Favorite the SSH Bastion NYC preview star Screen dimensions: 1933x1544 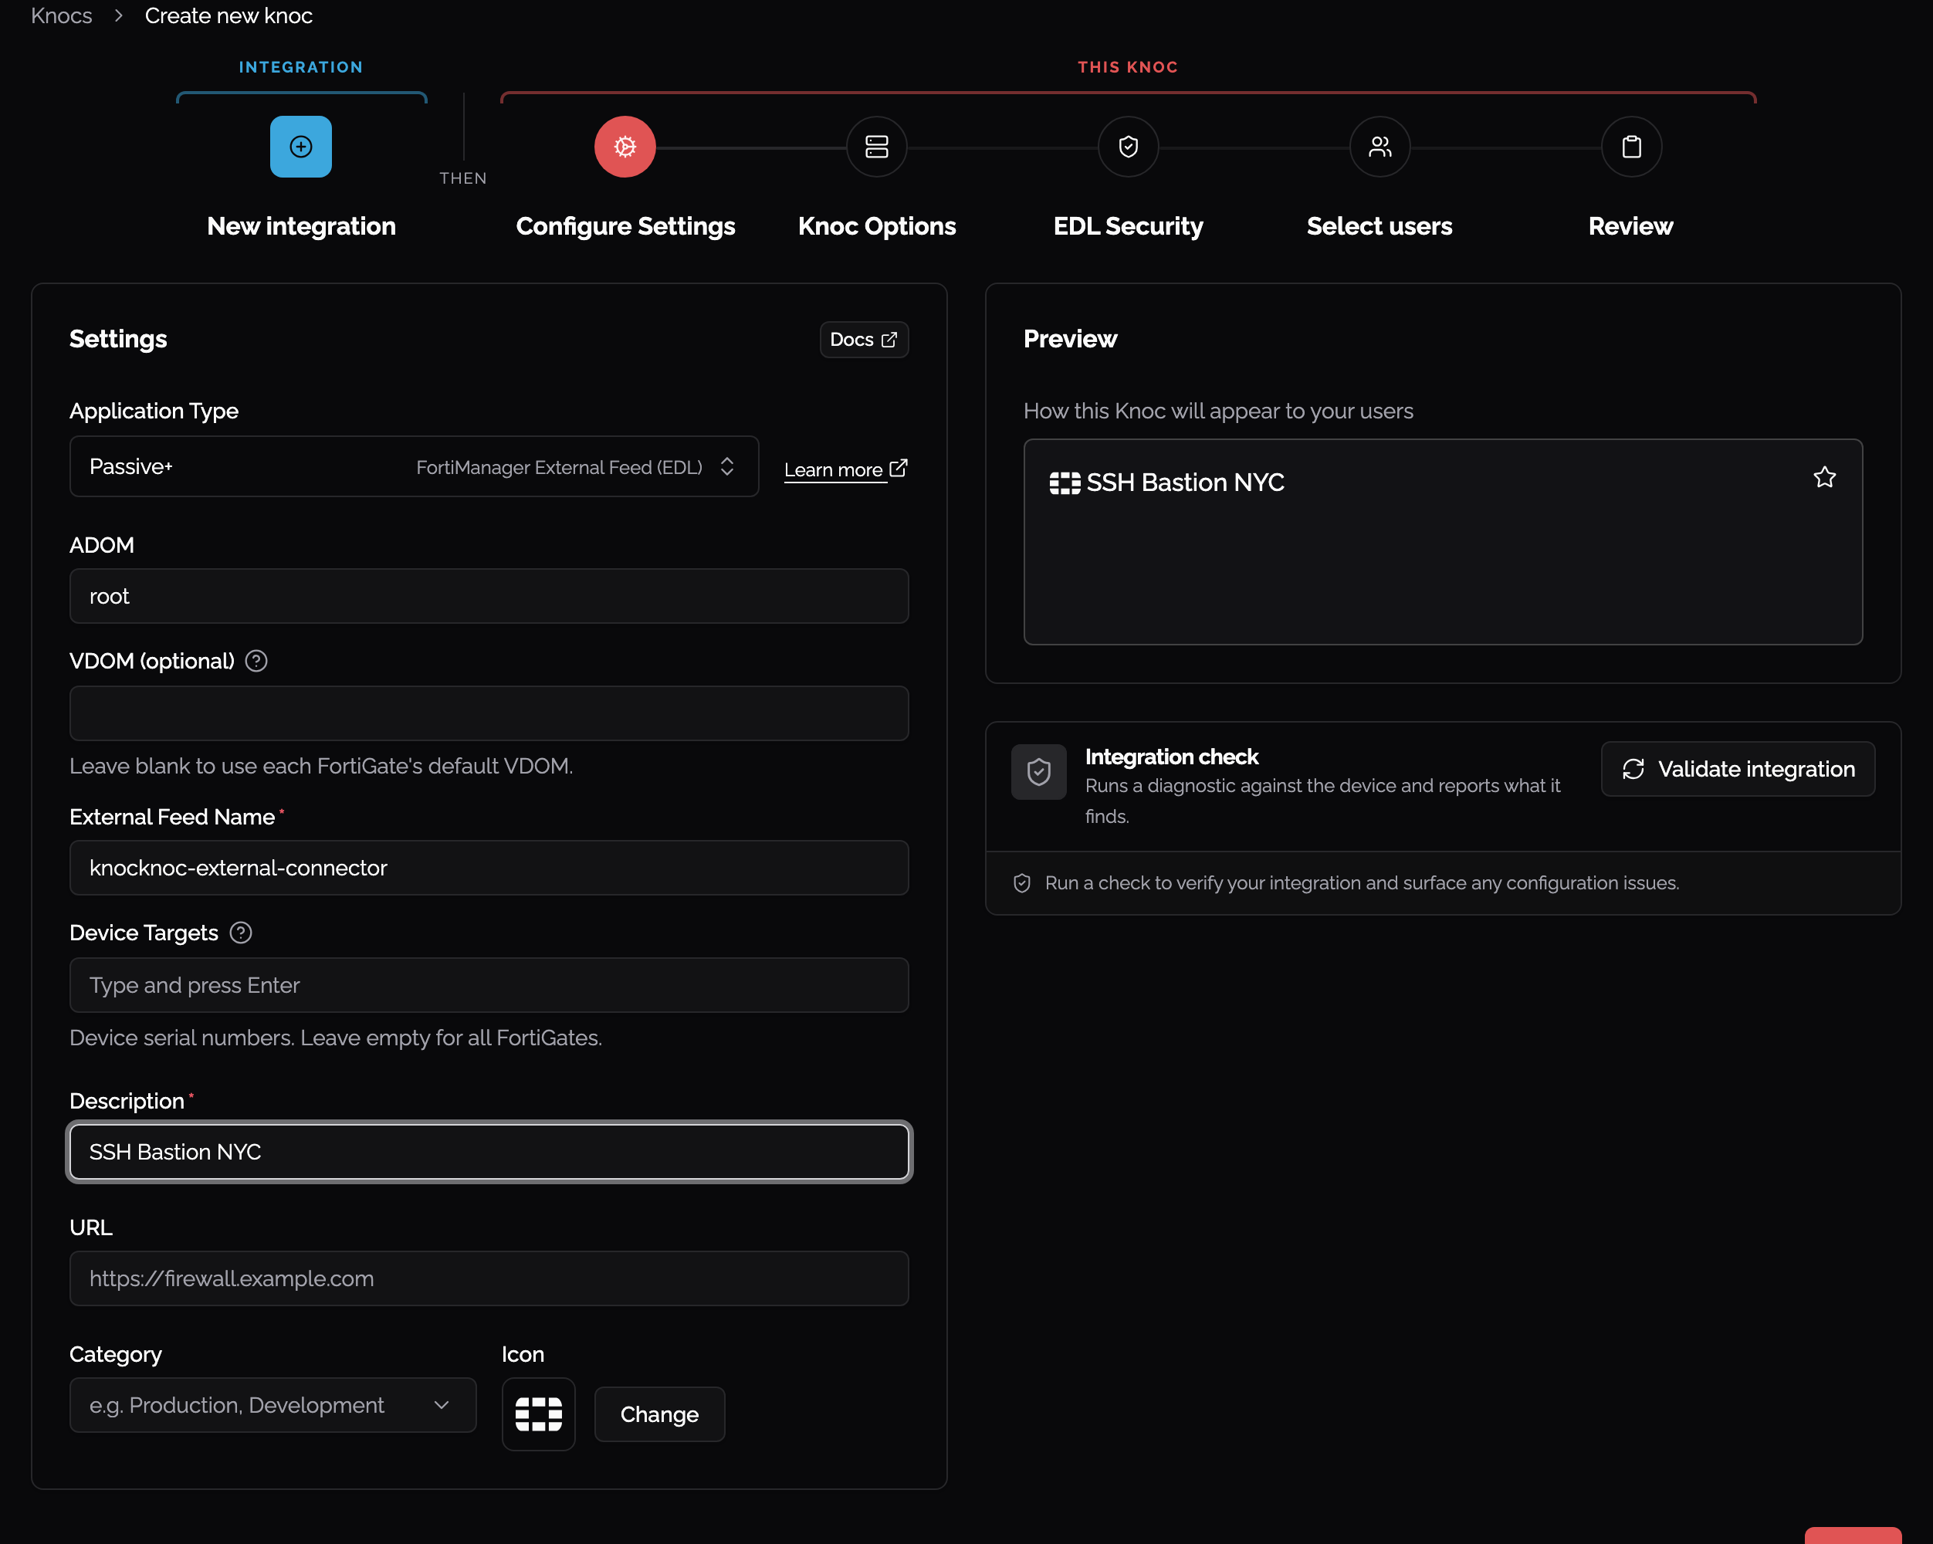[1823, 477]
